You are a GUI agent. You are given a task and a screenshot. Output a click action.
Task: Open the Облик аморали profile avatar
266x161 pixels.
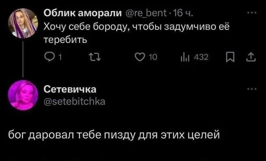(23, 24)
